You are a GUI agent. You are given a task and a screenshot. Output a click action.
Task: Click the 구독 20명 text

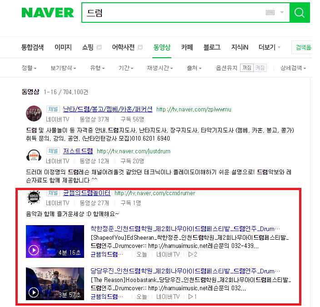[x=132, y=161]
